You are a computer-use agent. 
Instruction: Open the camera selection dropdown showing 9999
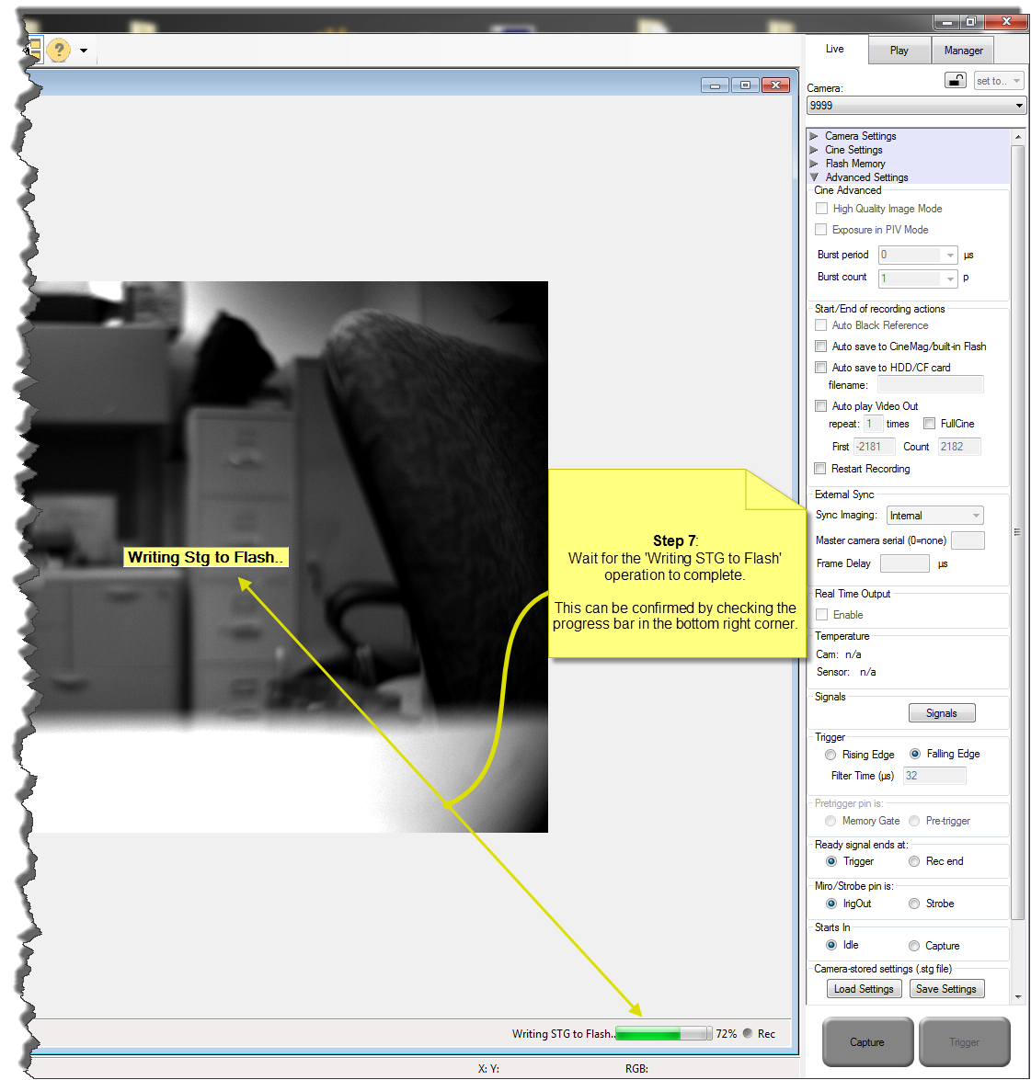tap(916, 105)
